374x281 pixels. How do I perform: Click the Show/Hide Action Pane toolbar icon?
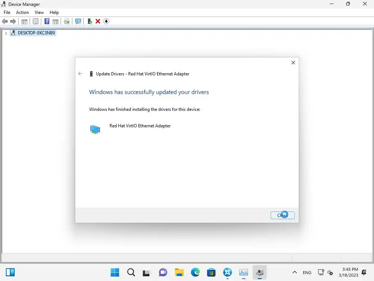(56, 22)
